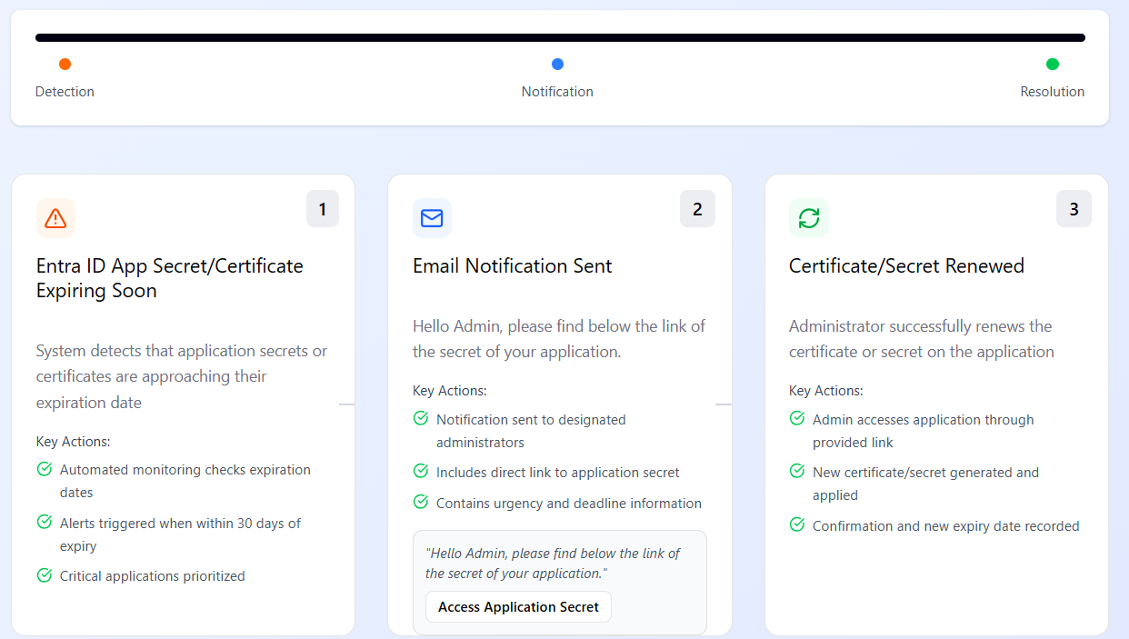This screenshot has width=1129, height=639.
Task: Click checkmark beside Confirmation and new expiry date recorded
Action: (x=797, y=524)
